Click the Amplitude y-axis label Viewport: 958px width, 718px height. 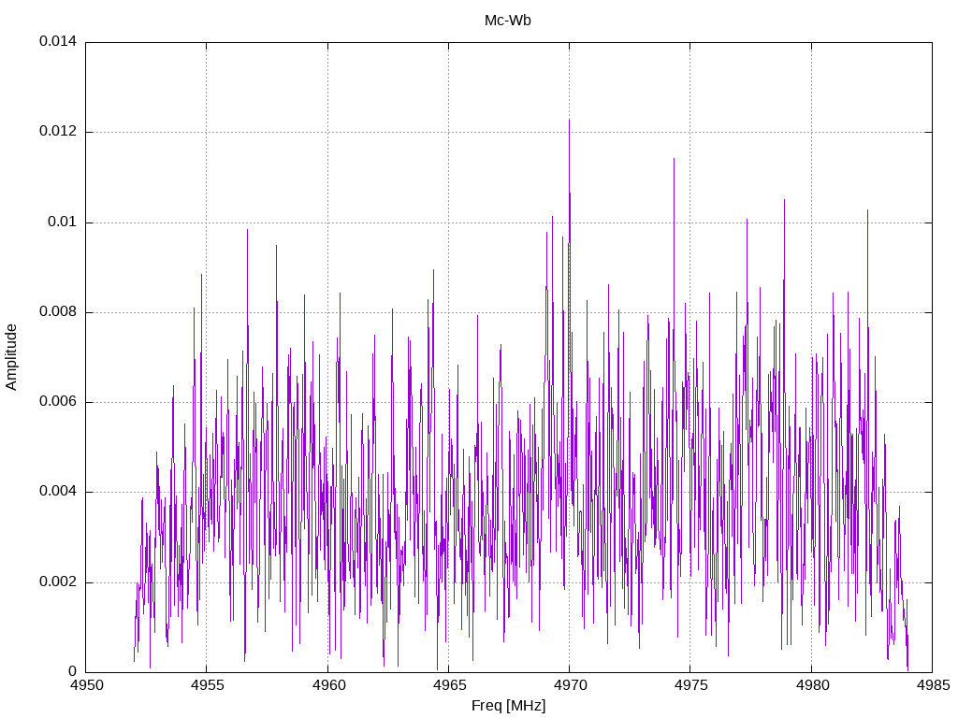click(x=11, y=357)
